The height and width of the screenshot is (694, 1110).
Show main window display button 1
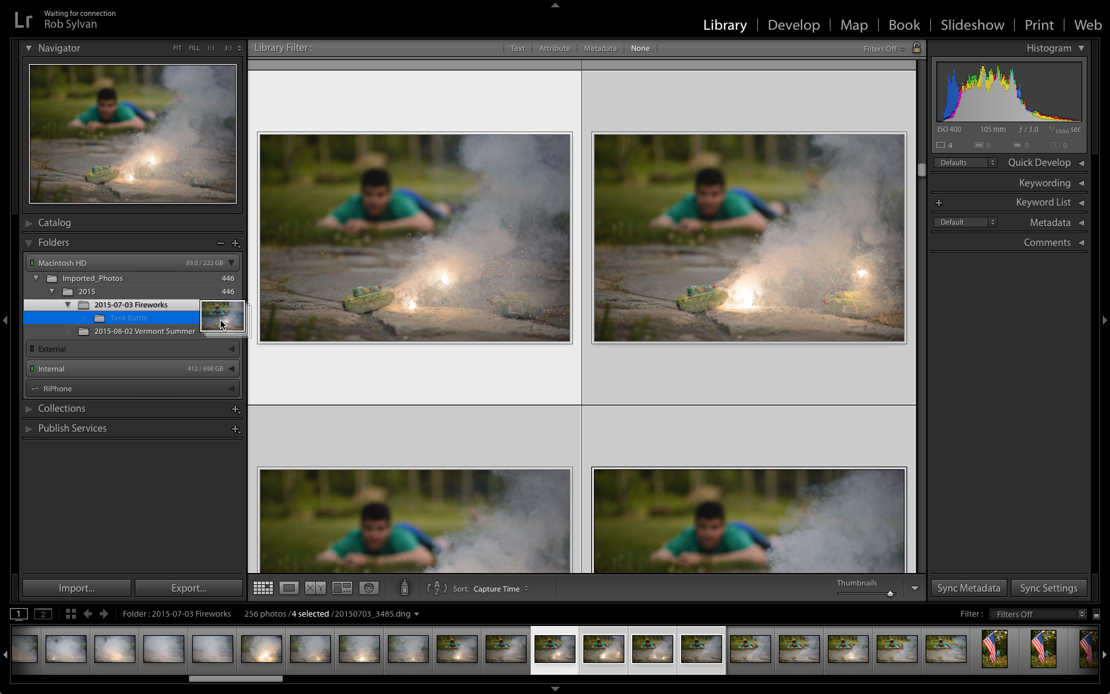pos(18,613)
